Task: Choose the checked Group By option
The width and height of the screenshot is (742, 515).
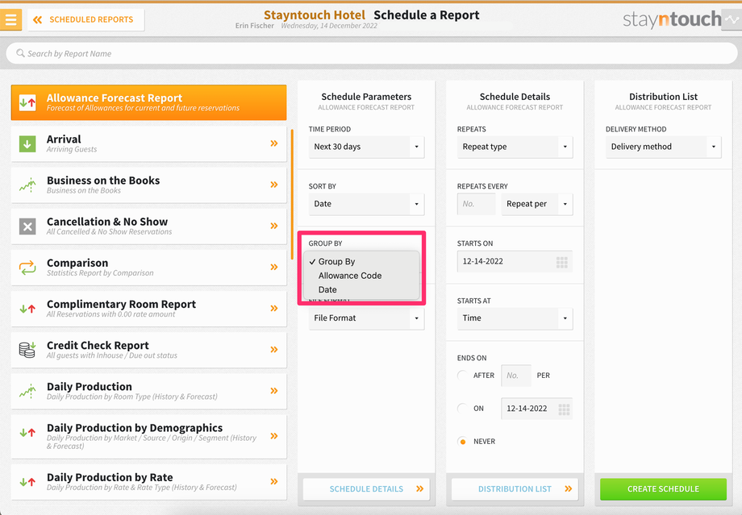Action: (362, 261)
